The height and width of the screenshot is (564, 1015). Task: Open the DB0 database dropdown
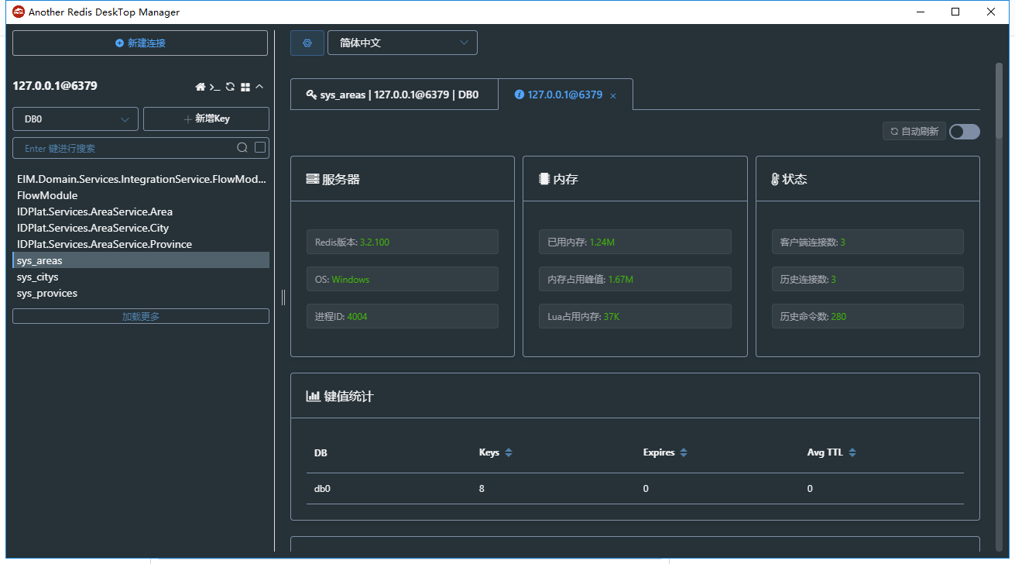(76, 119)
